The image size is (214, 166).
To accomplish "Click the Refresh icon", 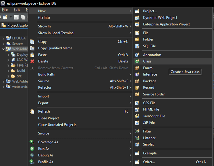I will coord(32,112).
